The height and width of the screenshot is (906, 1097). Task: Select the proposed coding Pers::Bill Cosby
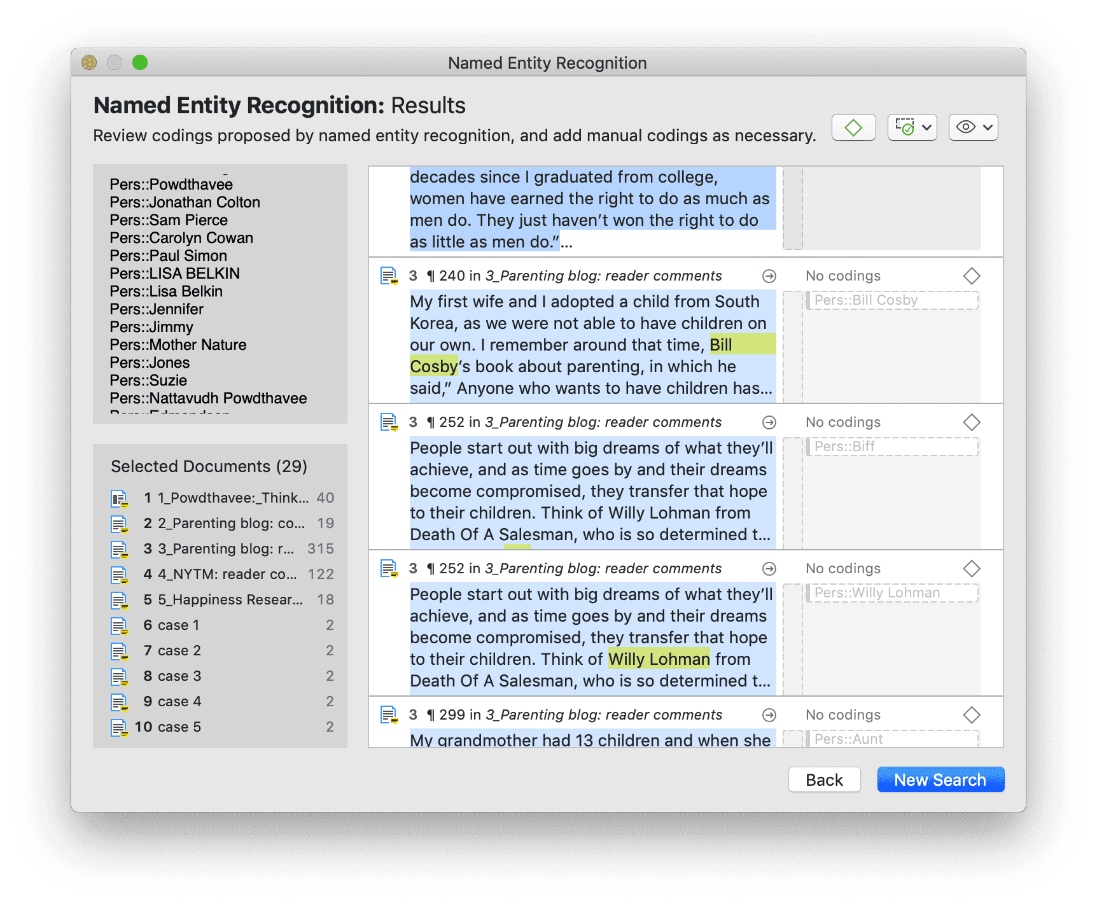892,300
